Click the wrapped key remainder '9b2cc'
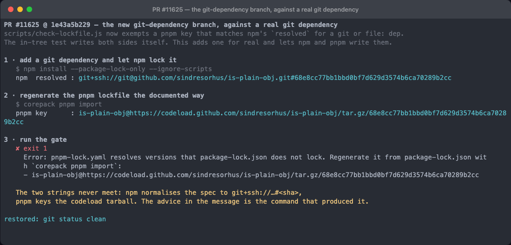The width and height of the screenshot is (511, 245). click(14, 122)
